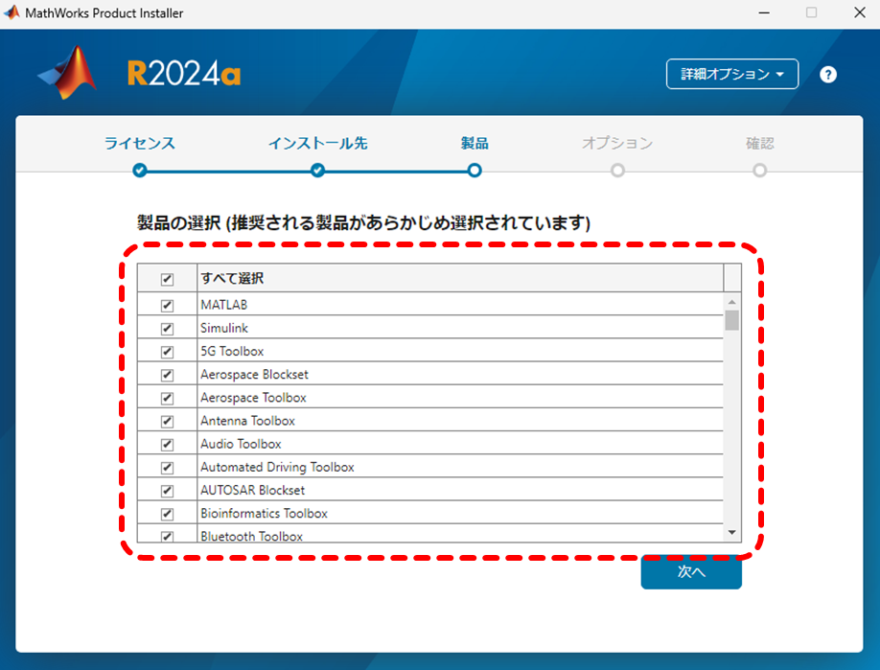Close the MathWorks Product Installer window
The height and width of the screenshot is (670, 880).
[x=859, y=12]
